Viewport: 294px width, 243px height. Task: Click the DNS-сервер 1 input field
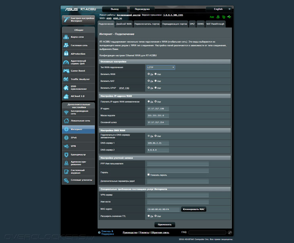pos(158,143)
